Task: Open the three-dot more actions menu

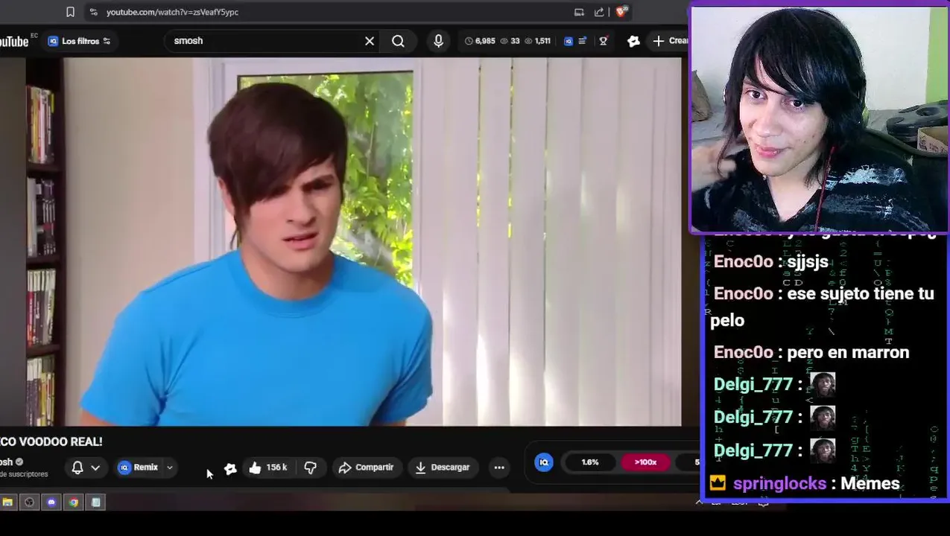Action: (x=499, y=468)
